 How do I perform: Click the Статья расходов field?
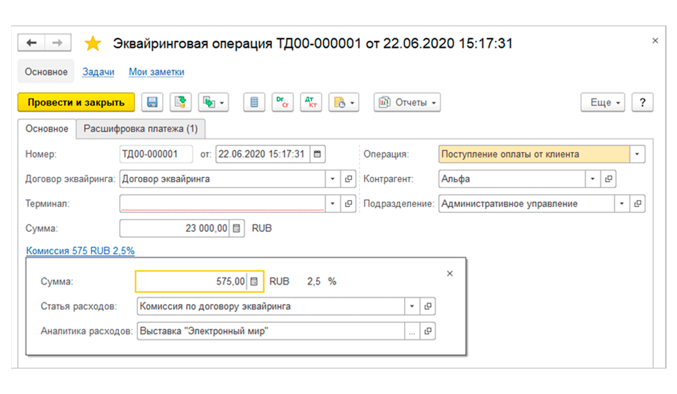point(271,306)
